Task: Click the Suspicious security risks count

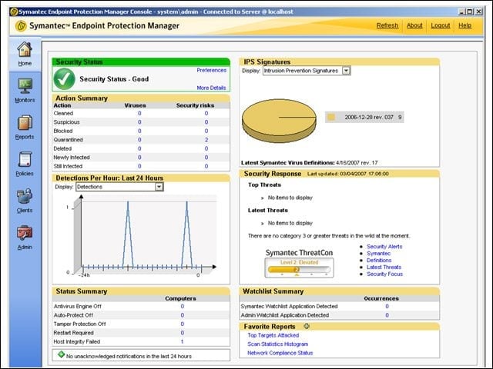Action: point(206,122)
